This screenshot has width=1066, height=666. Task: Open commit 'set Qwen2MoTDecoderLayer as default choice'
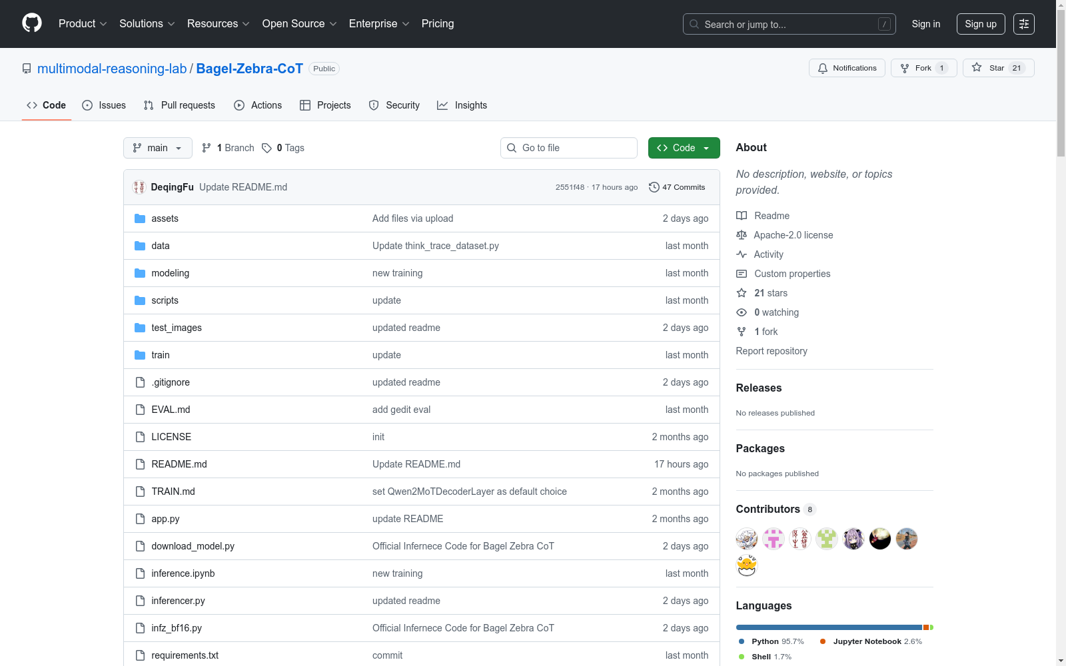(x=470, y=492)
